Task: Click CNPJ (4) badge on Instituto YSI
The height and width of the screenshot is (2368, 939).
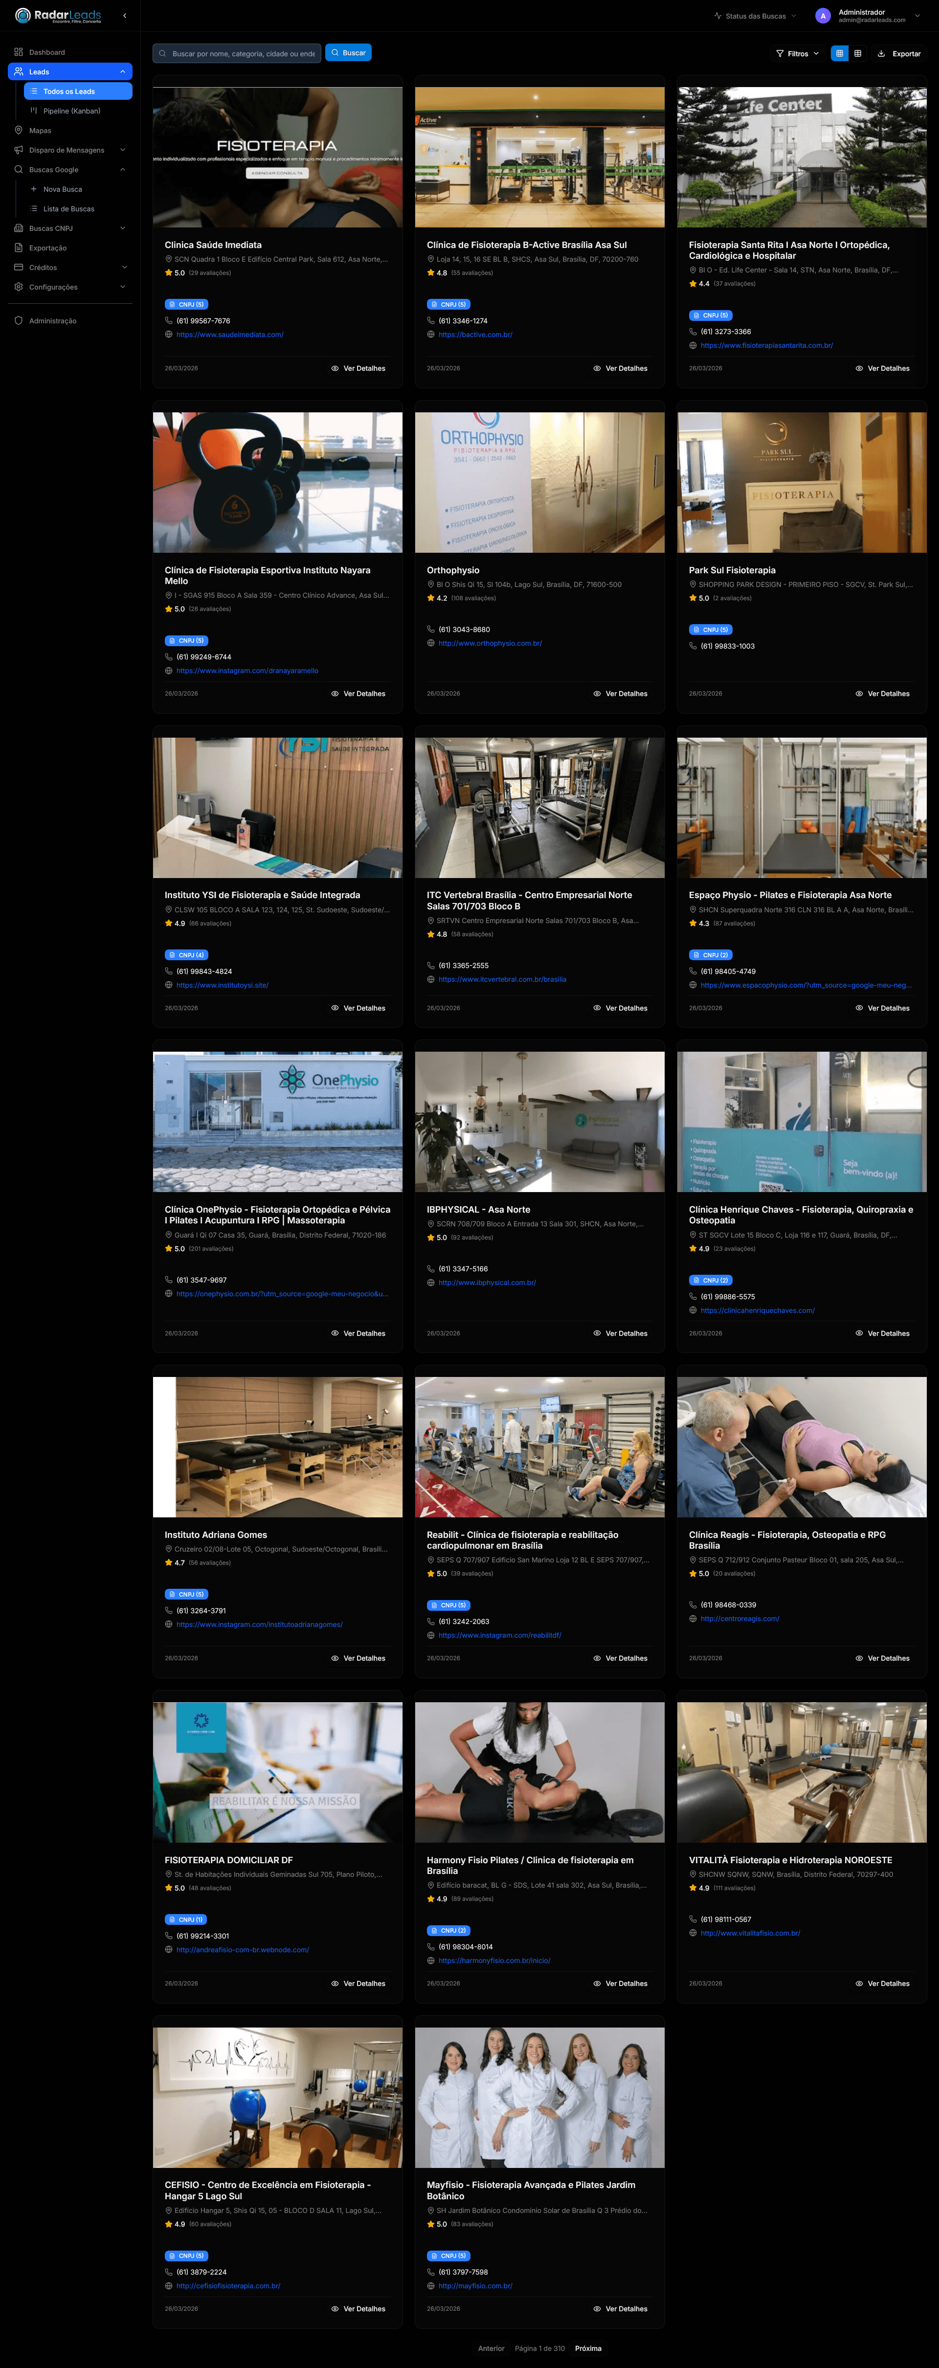Action: click(186, 955)
